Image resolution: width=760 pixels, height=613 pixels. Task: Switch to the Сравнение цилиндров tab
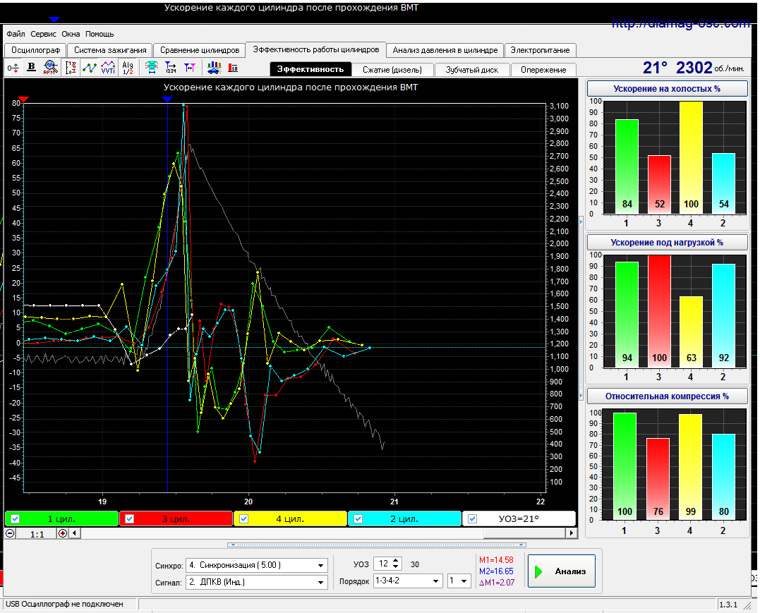pos(200,50)
